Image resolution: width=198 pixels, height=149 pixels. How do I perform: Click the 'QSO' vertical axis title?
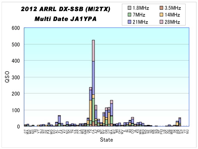(x=7, y=77)
